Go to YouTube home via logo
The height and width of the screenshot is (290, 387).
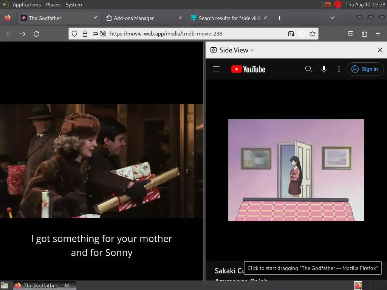tap(248, 69)
